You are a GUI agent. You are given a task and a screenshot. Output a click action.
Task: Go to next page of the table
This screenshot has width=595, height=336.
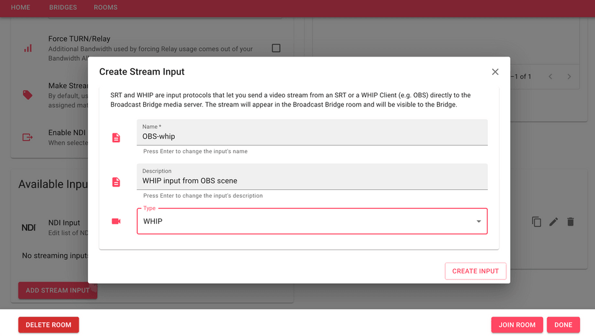569,77
